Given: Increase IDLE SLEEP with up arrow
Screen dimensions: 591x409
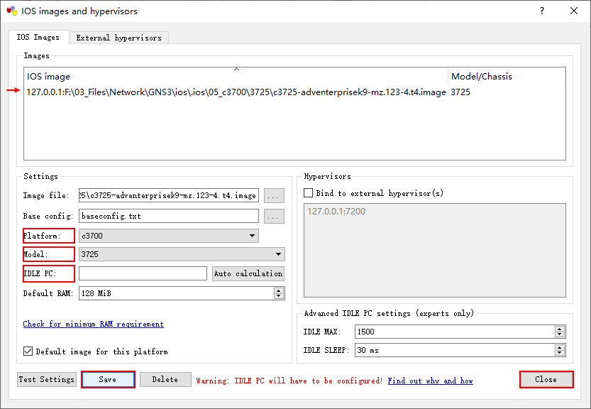Looking at the screenshot, I should tap(560, 347).
